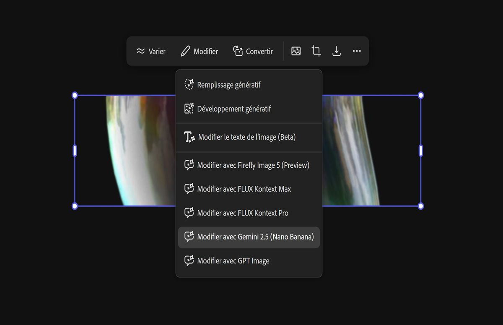Choose Développement génératif from the menu
The width and height of the screenshot is (503, 325).
pyautogui.click(x=249, y=109)
